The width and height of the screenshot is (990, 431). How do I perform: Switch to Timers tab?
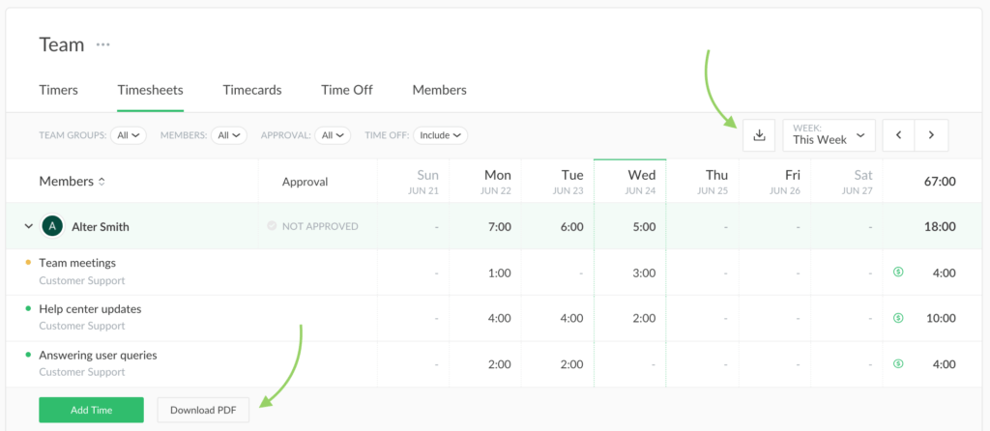tap(59, 90)
